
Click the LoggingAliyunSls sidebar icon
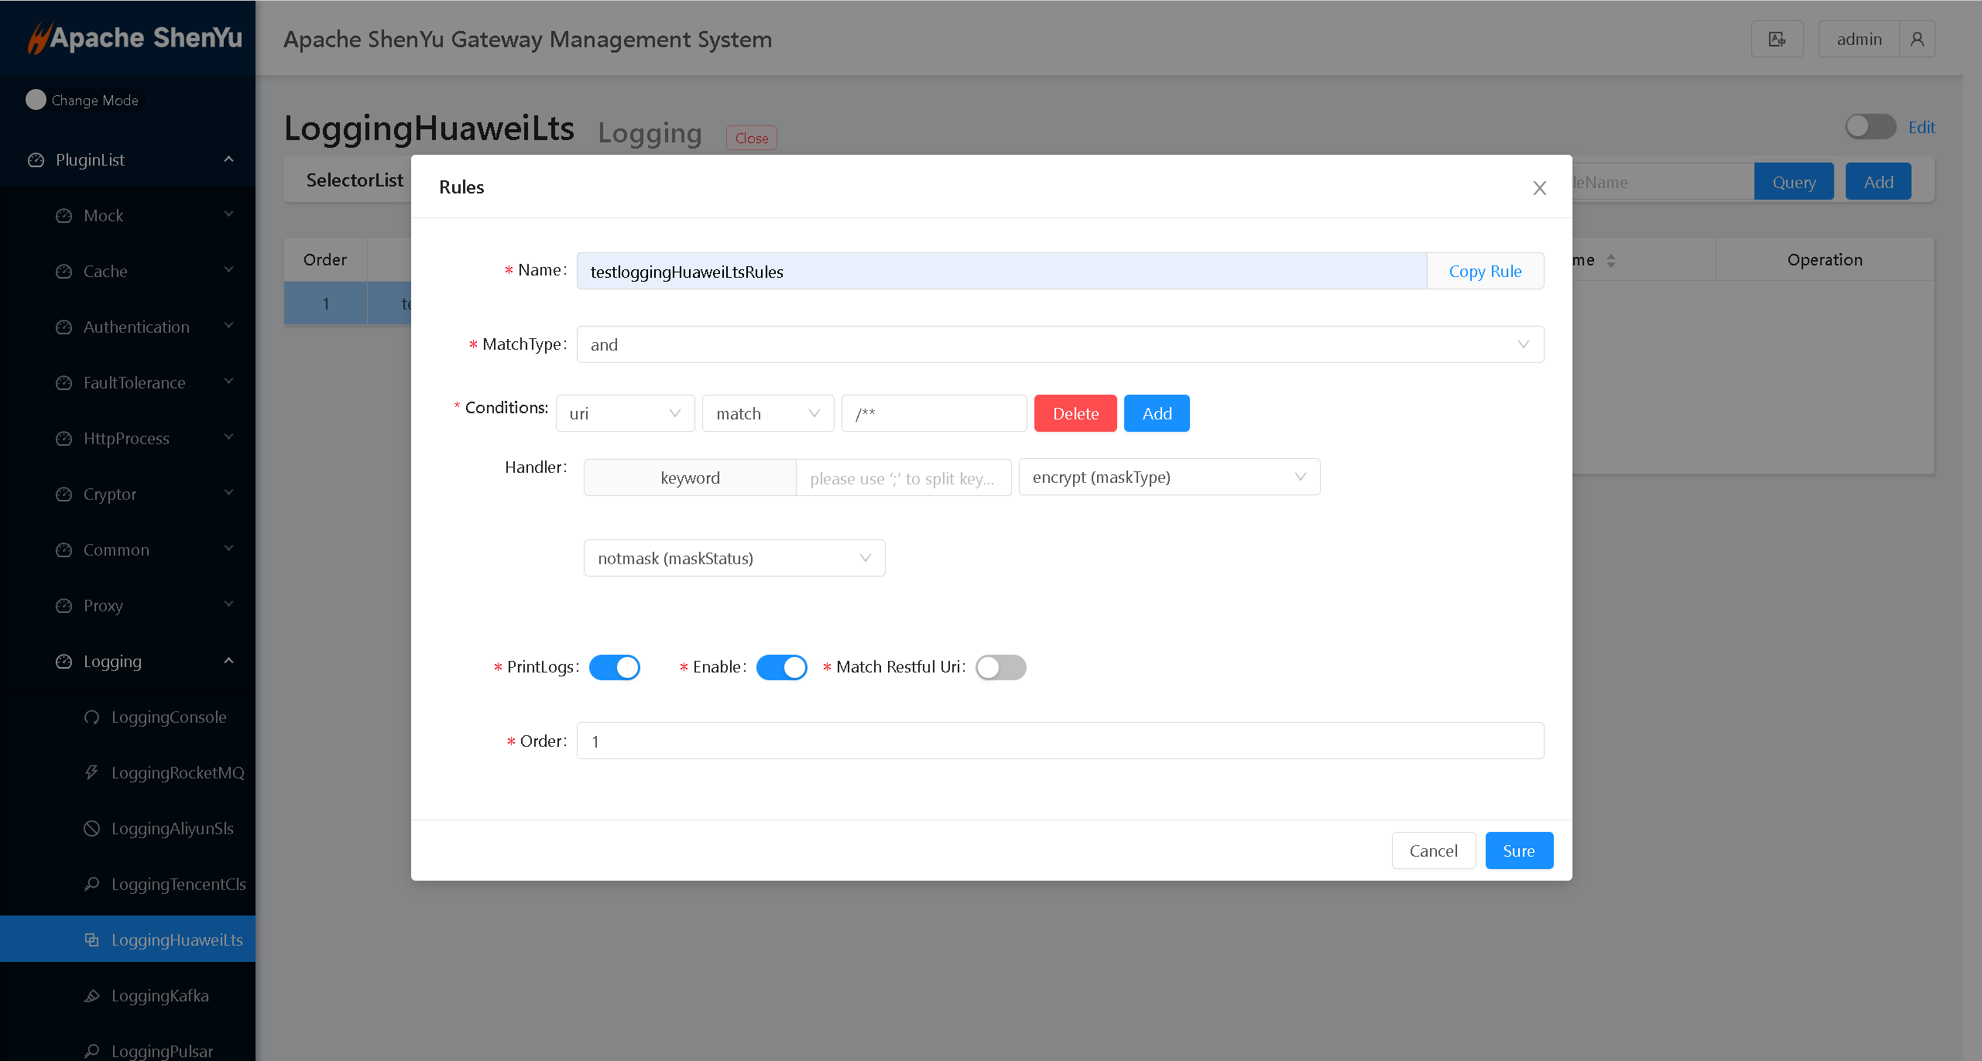point(92,828)
